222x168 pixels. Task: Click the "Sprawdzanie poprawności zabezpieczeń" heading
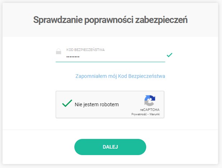110,20
